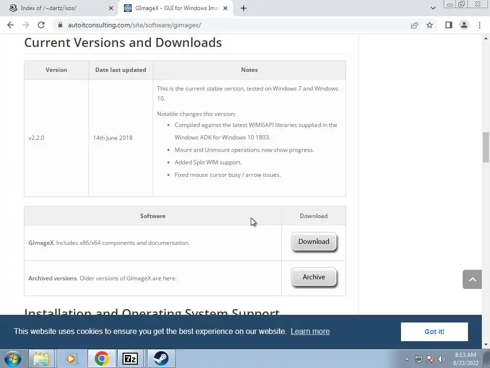Follow the Learn more cookie link
The image size is (490, 368).
(310, 332)
